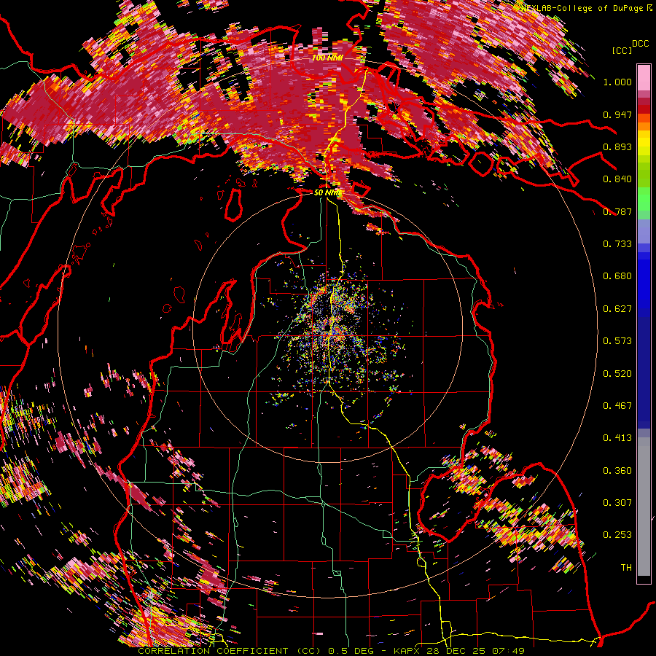Screen dimensions: 656x656
Task: Click the 0.253 legend value
Action: 617,535
